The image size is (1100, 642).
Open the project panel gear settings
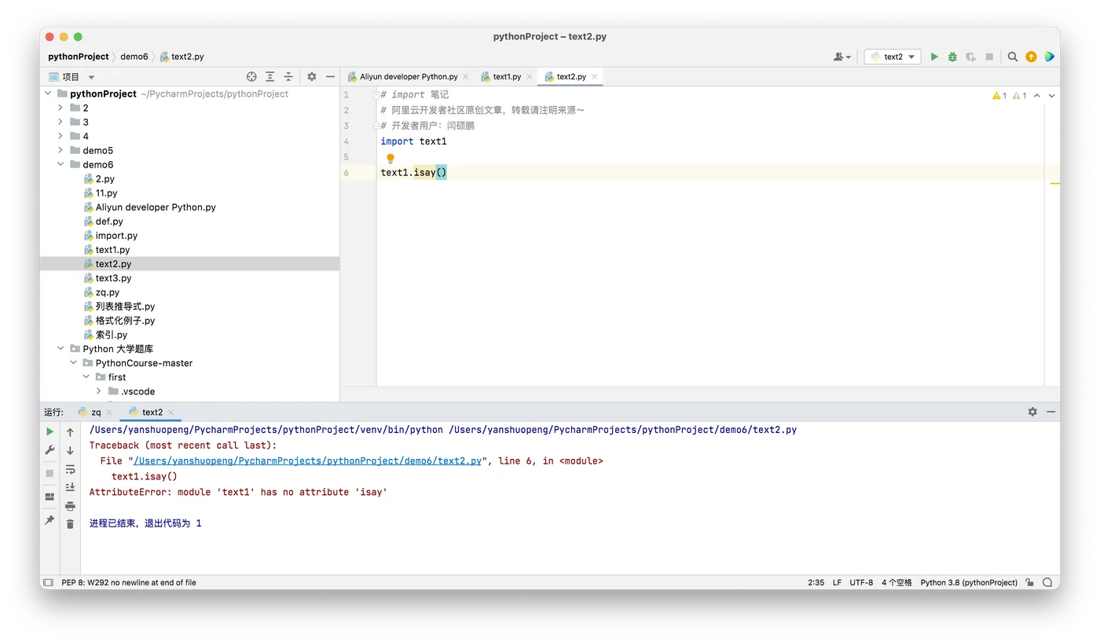click(x=312, y=77)
